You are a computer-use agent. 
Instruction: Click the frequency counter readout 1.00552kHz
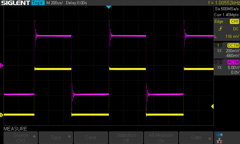pos(224,3)
